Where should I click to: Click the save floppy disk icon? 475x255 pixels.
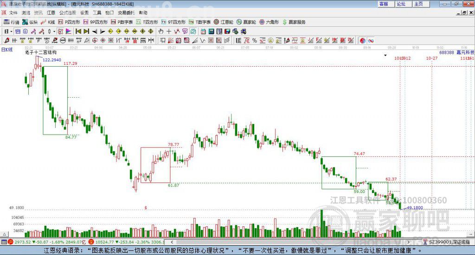click(227, 31)
